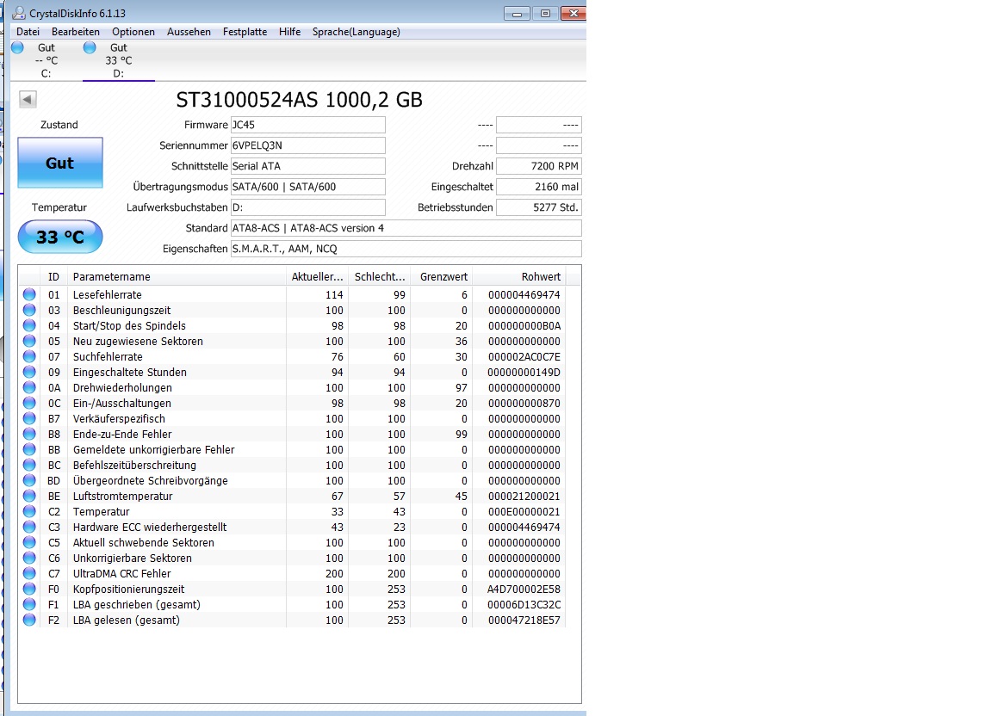
Task: Click the Grenzwert column header
Action: point(442,276)
